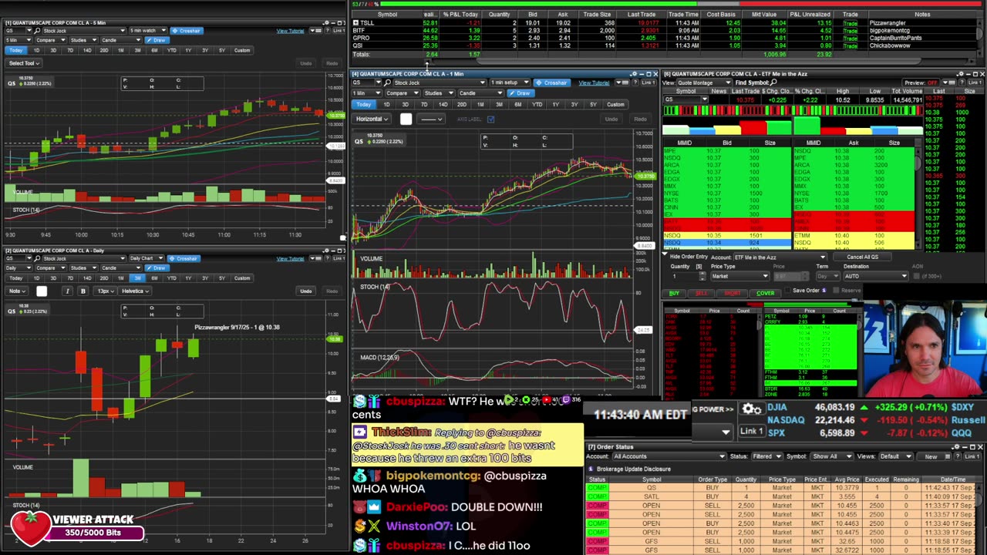Click Trade link in the TSLL positions row
Viewport: 987px width, 555px height.
[850, 22]
